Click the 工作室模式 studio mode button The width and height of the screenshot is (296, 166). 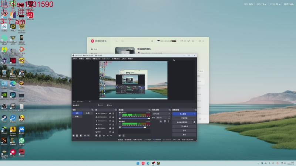184,126
